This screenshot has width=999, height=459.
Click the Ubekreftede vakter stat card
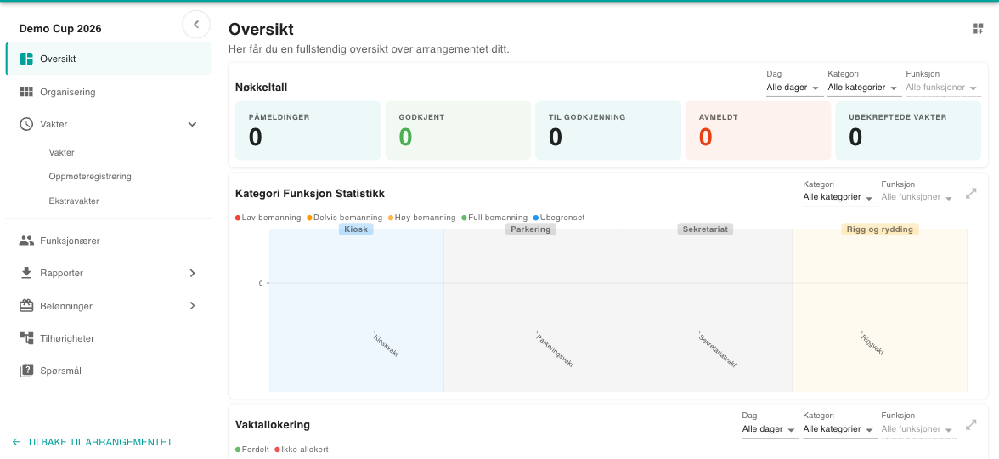tap(908, 130)
